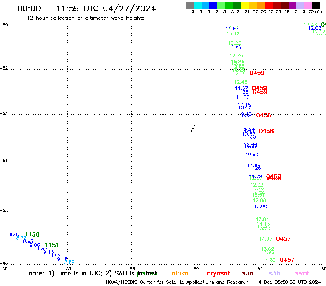Image resolution: width=326 pixels, height=286 pixels.
Task: Click the wave height value 13.84
Action: pos(263,220)
